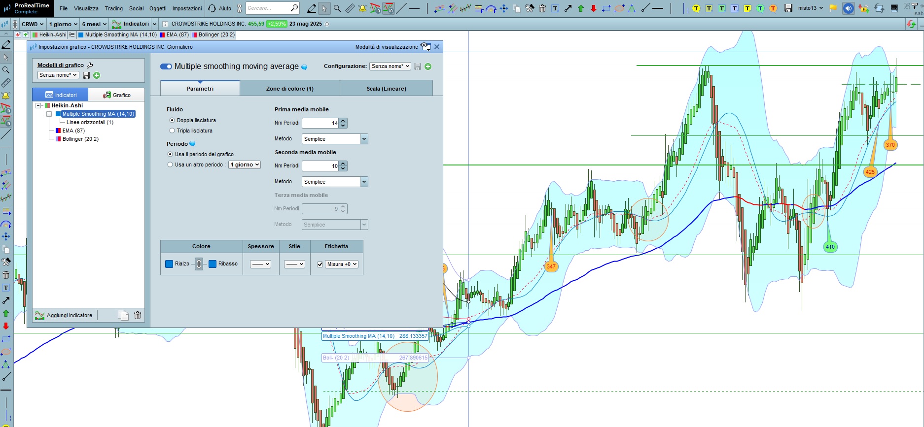Duplicate indicator with copy icon in dialog
Screen dimensions: 924x427
click(124, 315)
